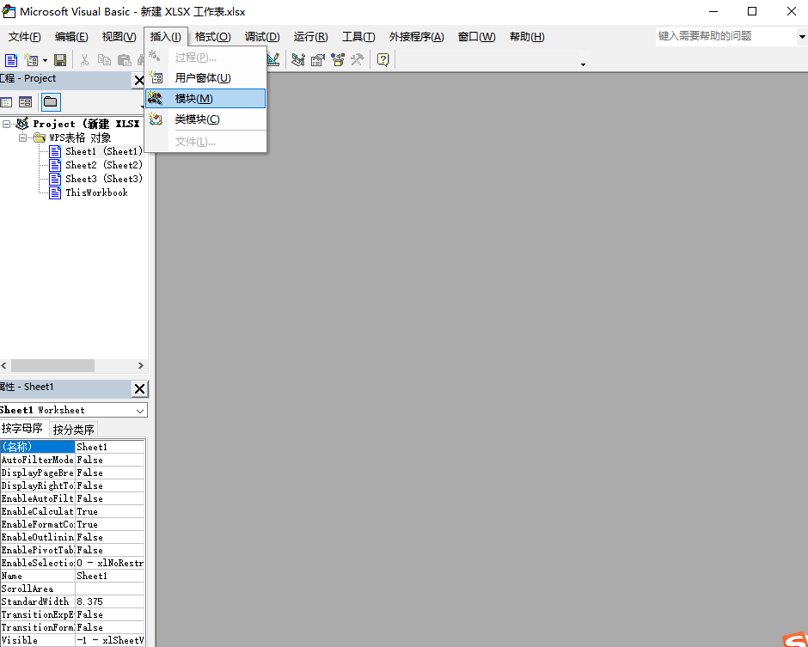Click the StandardWidth 8.375 value
The width and height of the screenshot is (808, 647).
click(109, 601)
